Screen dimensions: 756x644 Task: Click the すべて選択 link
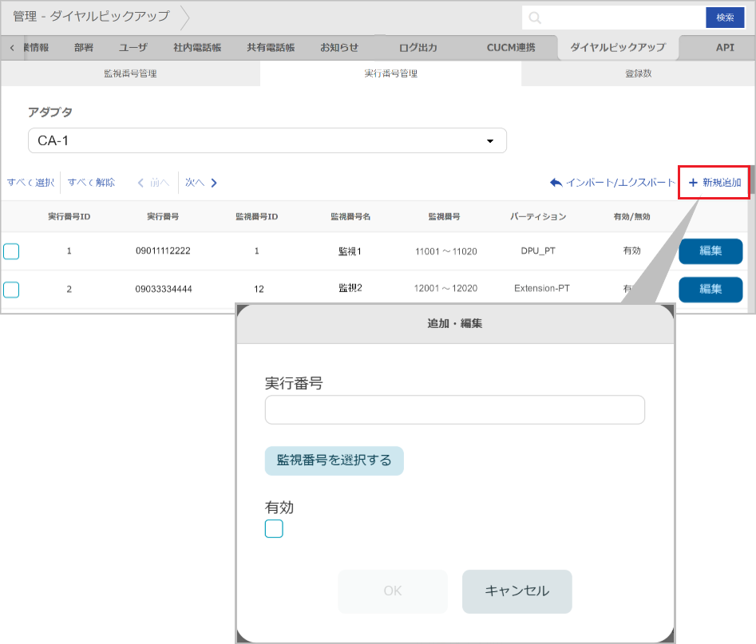point(30,183)
